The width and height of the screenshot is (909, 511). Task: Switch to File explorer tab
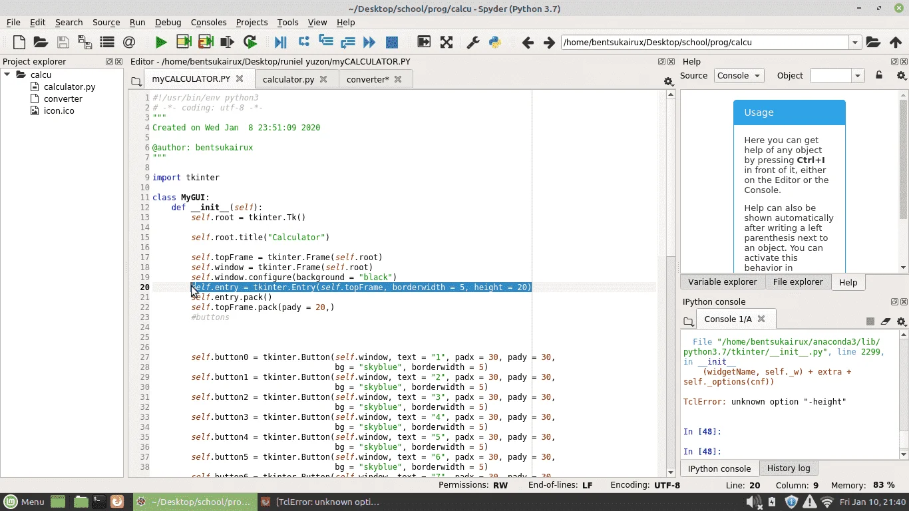pos(798,282)
